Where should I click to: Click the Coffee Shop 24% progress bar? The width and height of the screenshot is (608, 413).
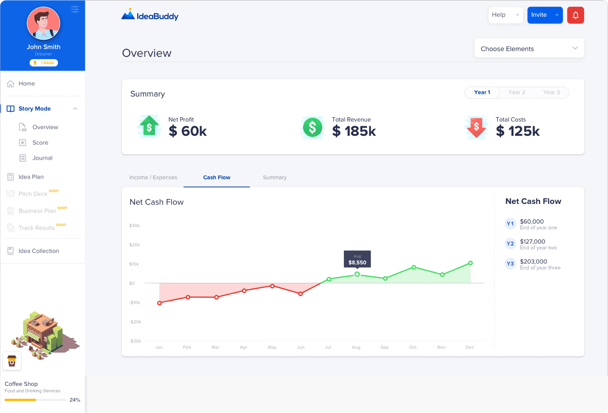click(36, 400)
